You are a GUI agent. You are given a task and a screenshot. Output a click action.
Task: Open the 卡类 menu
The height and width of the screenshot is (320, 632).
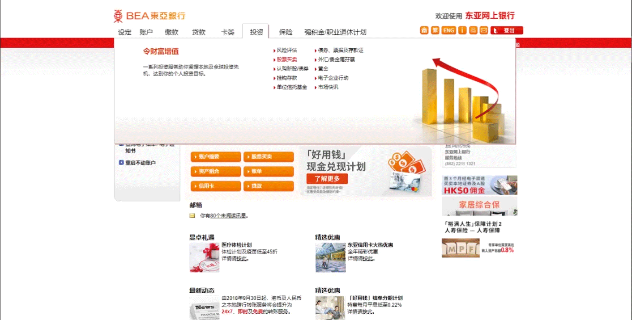(228, 32)
